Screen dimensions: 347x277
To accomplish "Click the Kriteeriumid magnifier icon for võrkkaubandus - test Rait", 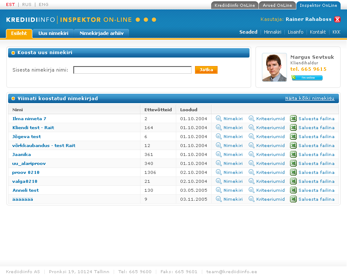I will tap(251, 145).
